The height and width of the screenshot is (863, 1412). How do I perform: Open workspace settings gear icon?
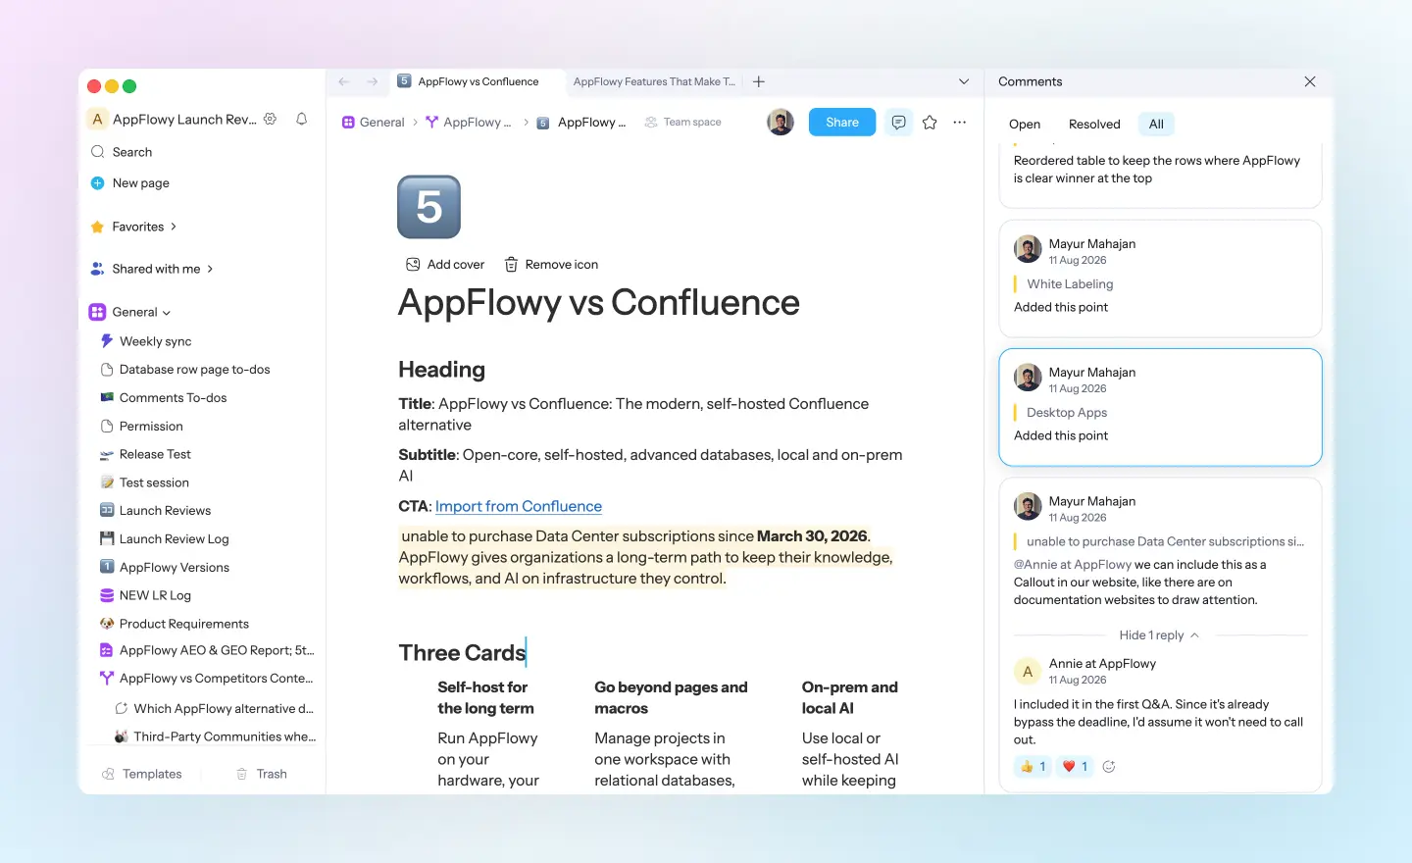pyautogui.click(x=270, y=119)
